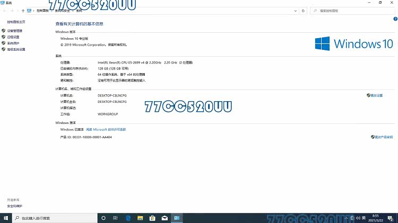Click the shield icon beside Remote settings
The width and height of the screenshot is (398, 223).
(3, 37)
